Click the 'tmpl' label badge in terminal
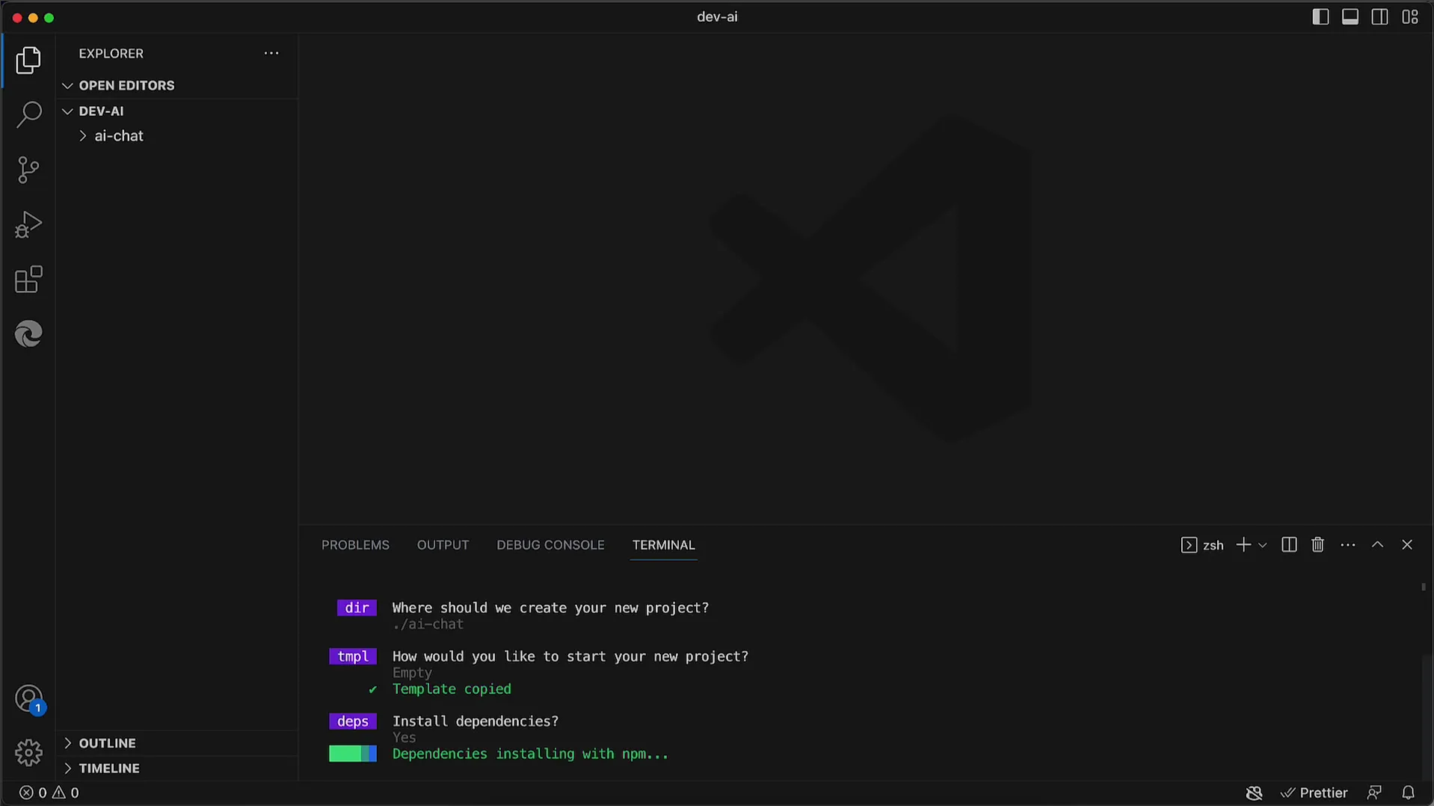This screenshot has width=1434, height=806. click(x=353, y=656)
